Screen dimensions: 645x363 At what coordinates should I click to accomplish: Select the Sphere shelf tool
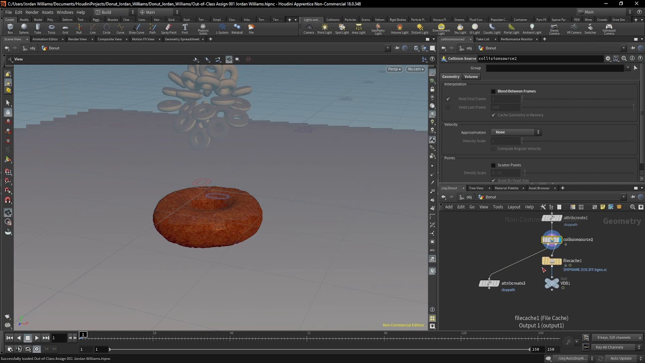click(24, 29)
